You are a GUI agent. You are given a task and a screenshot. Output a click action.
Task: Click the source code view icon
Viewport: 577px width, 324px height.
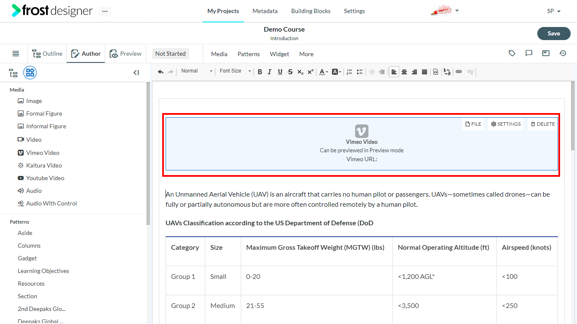(x=435, y=72)
